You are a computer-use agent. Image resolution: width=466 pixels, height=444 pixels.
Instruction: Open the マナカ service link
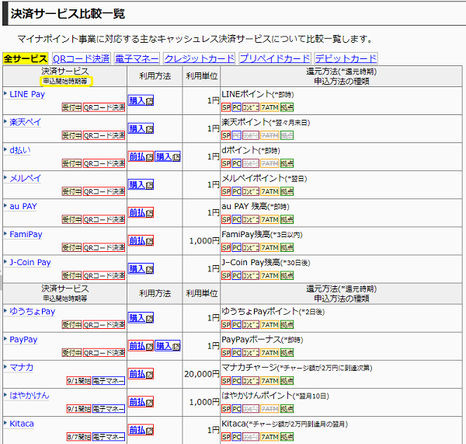point(22,368)
